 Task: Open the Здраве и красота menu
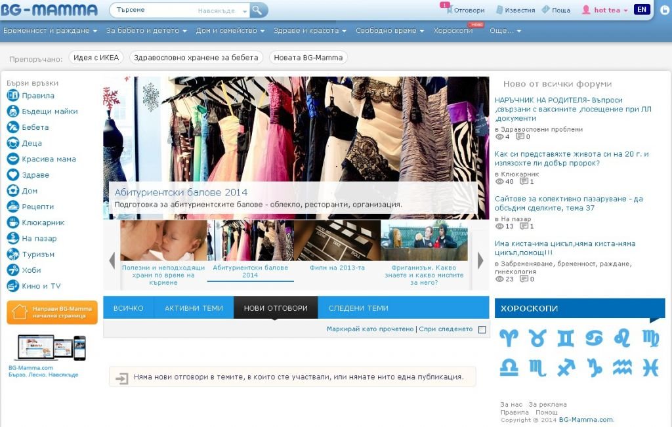[312, 31]
